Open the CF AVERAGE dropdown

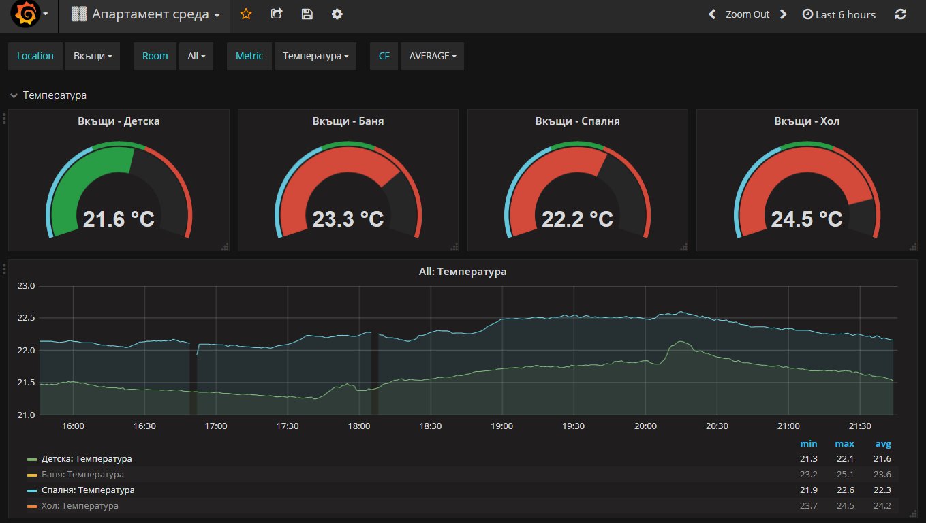(x=433, y=56)
